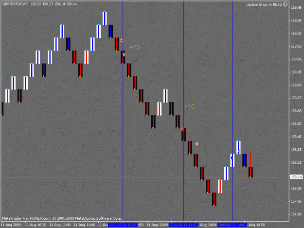Click the 157.85 price axis label

click(296, 214)
